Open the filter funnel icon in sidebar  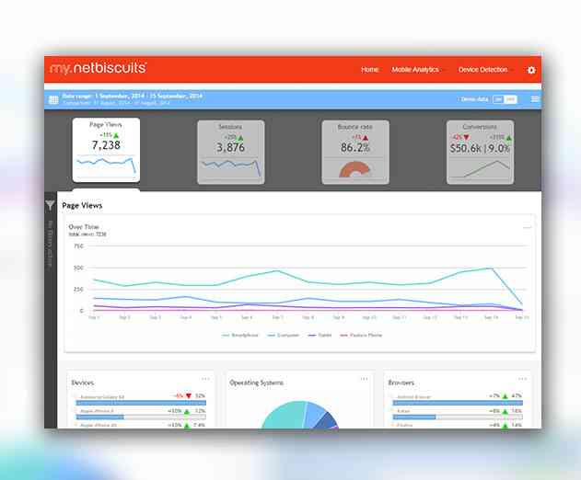(x=50, y=205)
